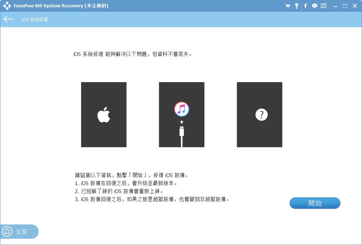Image resolution: width=362 pixels, height=245 pixels.
Task: Click the iOS 系統修復 header label
Action: (35, 19)
